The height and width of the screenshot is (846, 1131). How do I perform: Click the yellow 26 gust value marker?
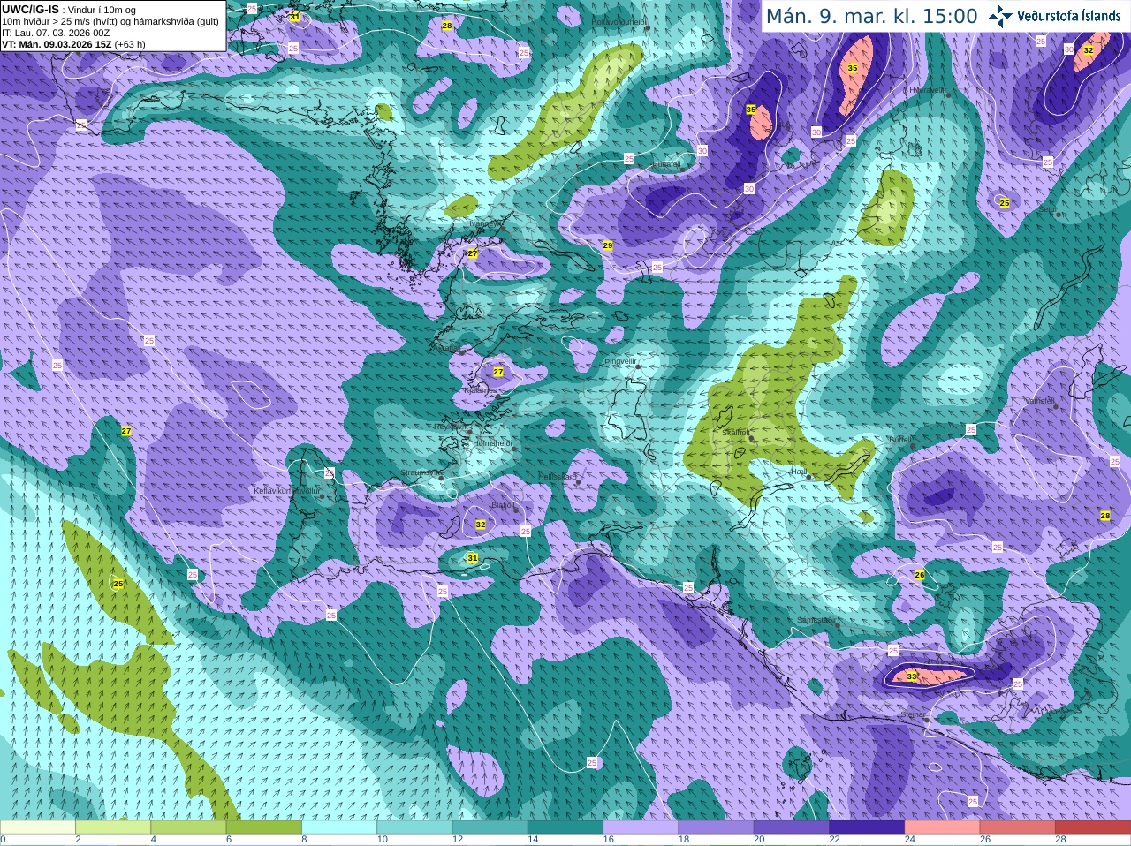point(920,575)
